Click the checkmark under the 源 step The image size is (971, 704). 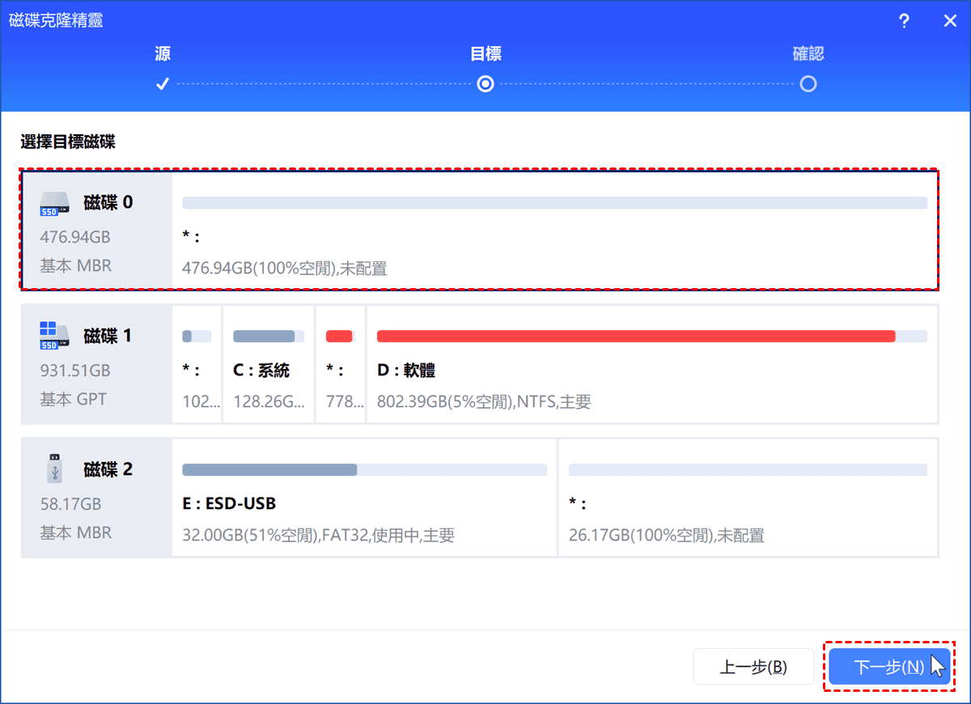point(162,84)
